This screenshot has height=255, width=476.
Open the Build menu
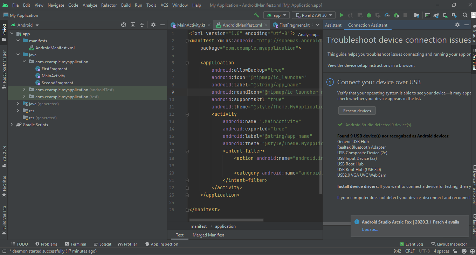[x=126, y=5]
